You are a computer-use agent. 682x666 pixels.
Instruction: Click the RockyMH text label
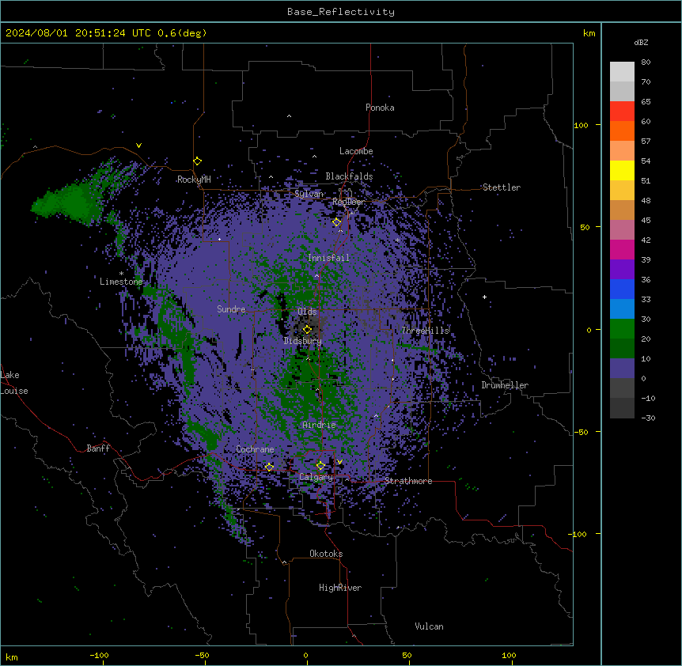pos(194,180)
